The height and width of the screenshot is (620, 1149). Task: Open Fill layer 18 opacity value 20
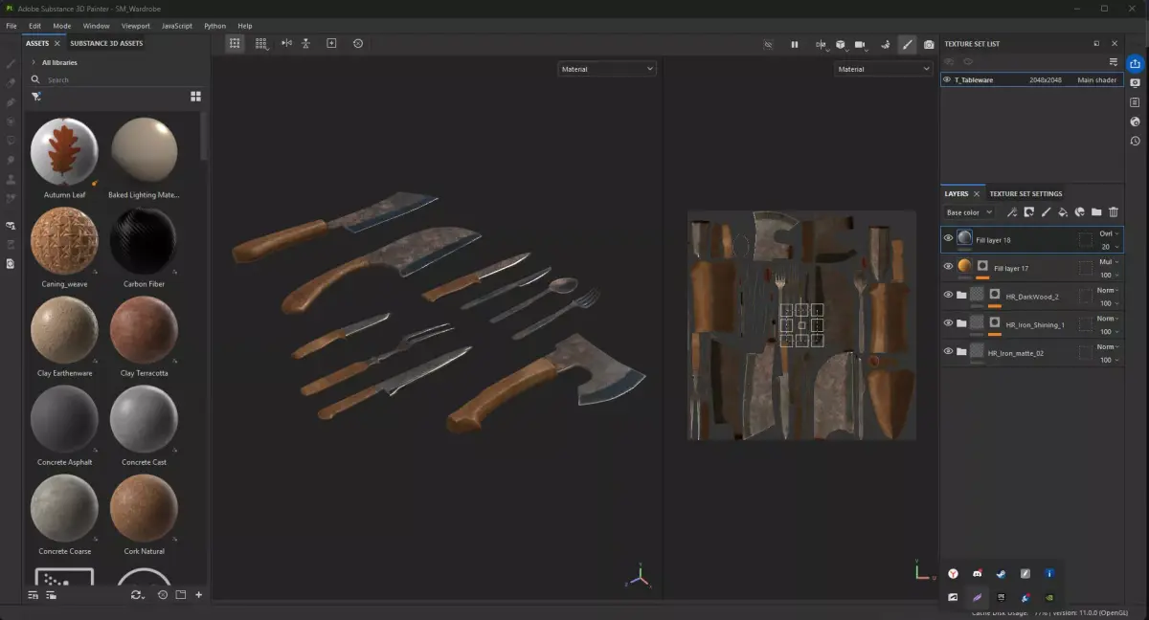(x=1109, y=247)
